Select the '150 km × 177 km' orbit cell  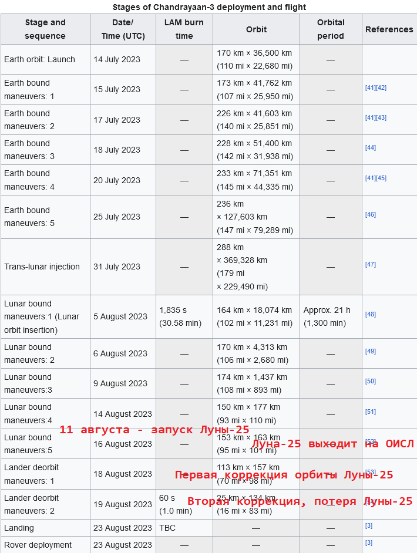(257, 414)
